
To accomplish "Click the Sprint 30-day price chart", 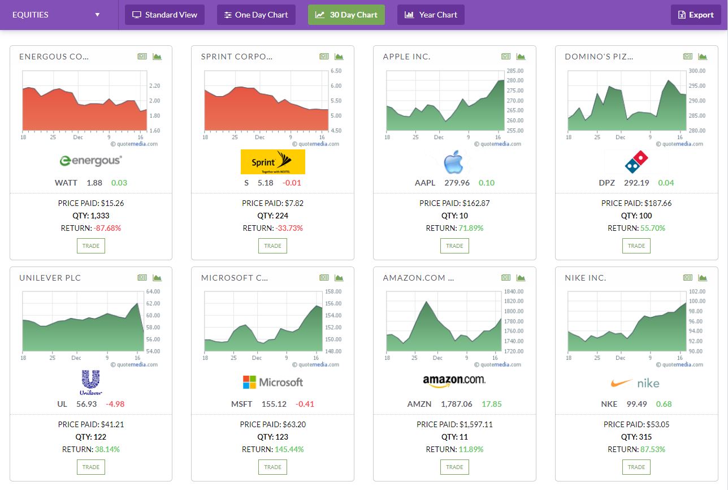I will click(x=273, y=106).
